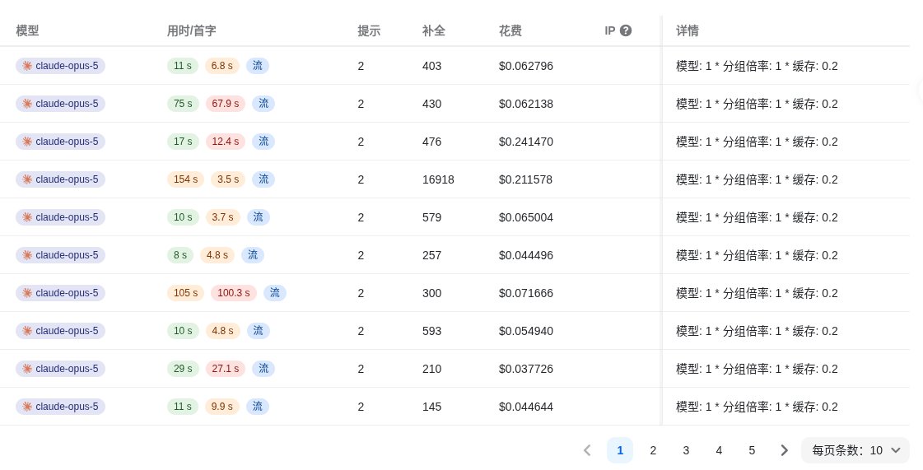This screenshot has width=923, height=470.
Task: Click the 75 s duration tag
Action: click(183, 104)
